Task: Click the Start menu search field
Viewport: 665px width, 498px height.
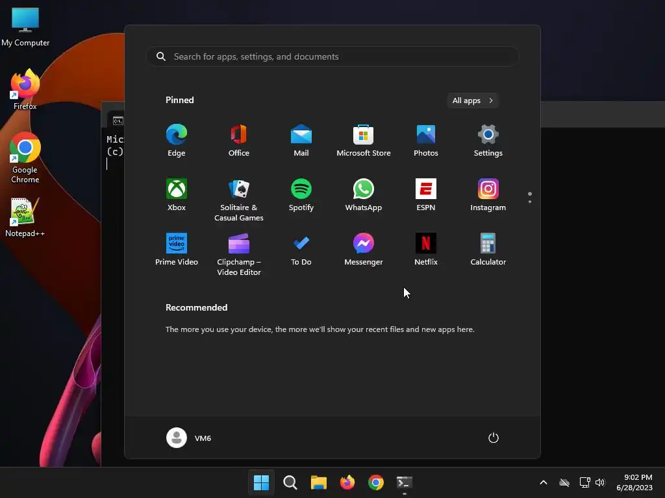Action: tap(332, 56)
